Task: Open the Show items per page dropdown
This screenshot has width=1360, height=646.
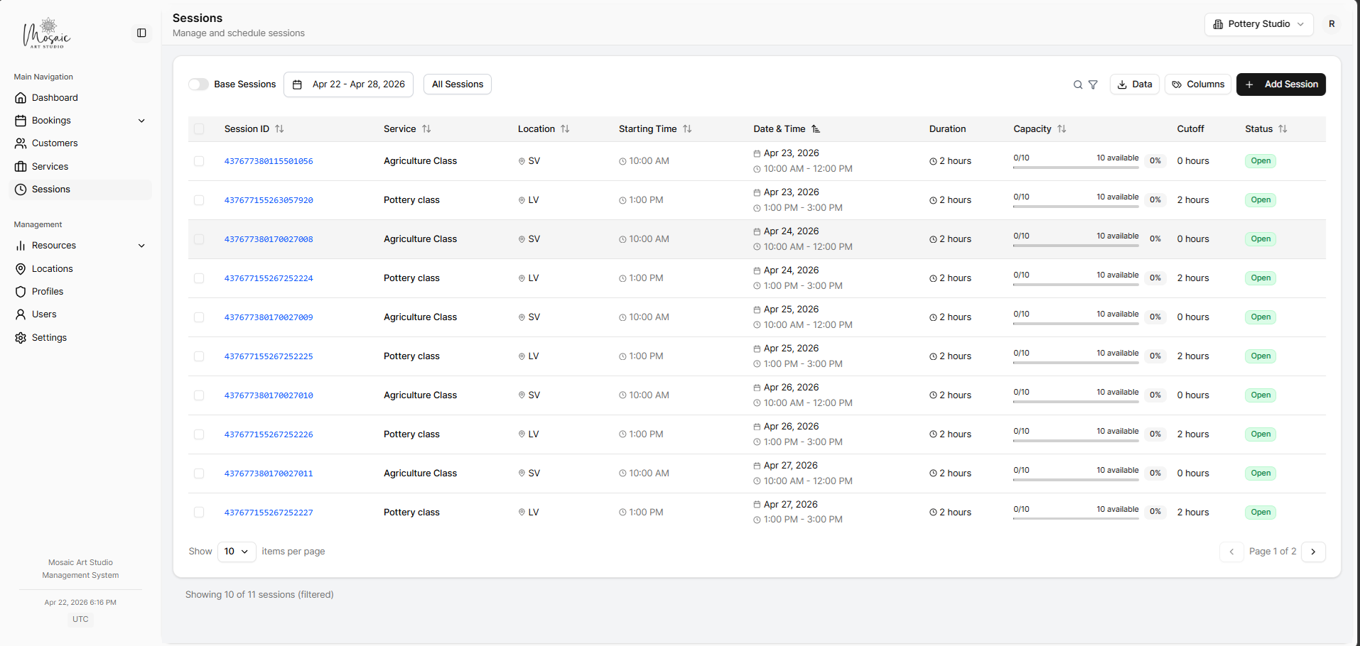Action: coord(236,551)
